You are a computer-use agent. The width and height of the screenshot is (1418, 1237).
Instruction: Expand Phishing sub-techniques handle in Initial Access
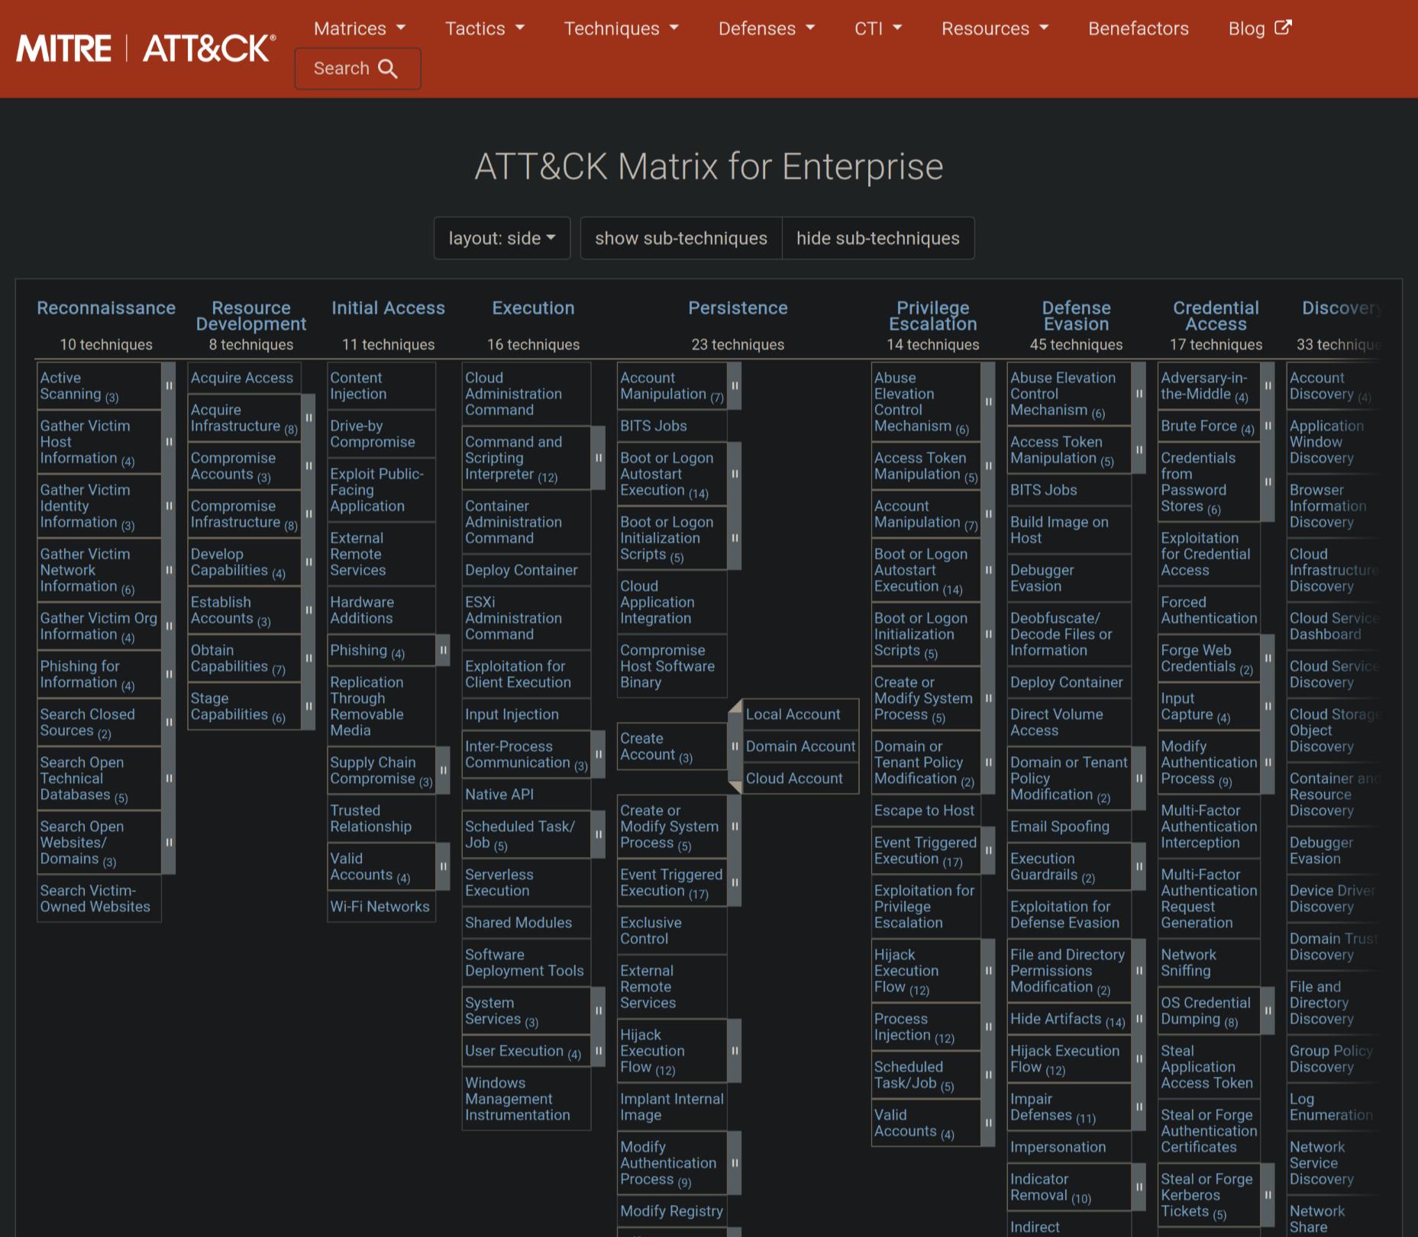[x=443, y=650]
